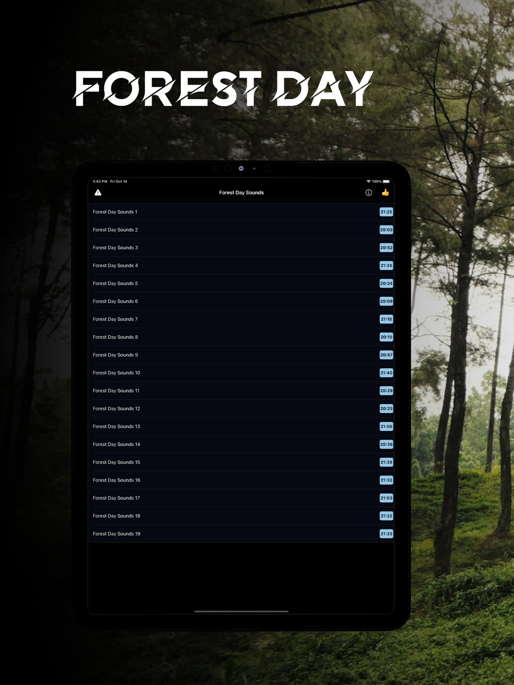Viewport: 514px width, 685px height.
Task: Play Forest Day Sounds 7
Action: tap(241, 319)
